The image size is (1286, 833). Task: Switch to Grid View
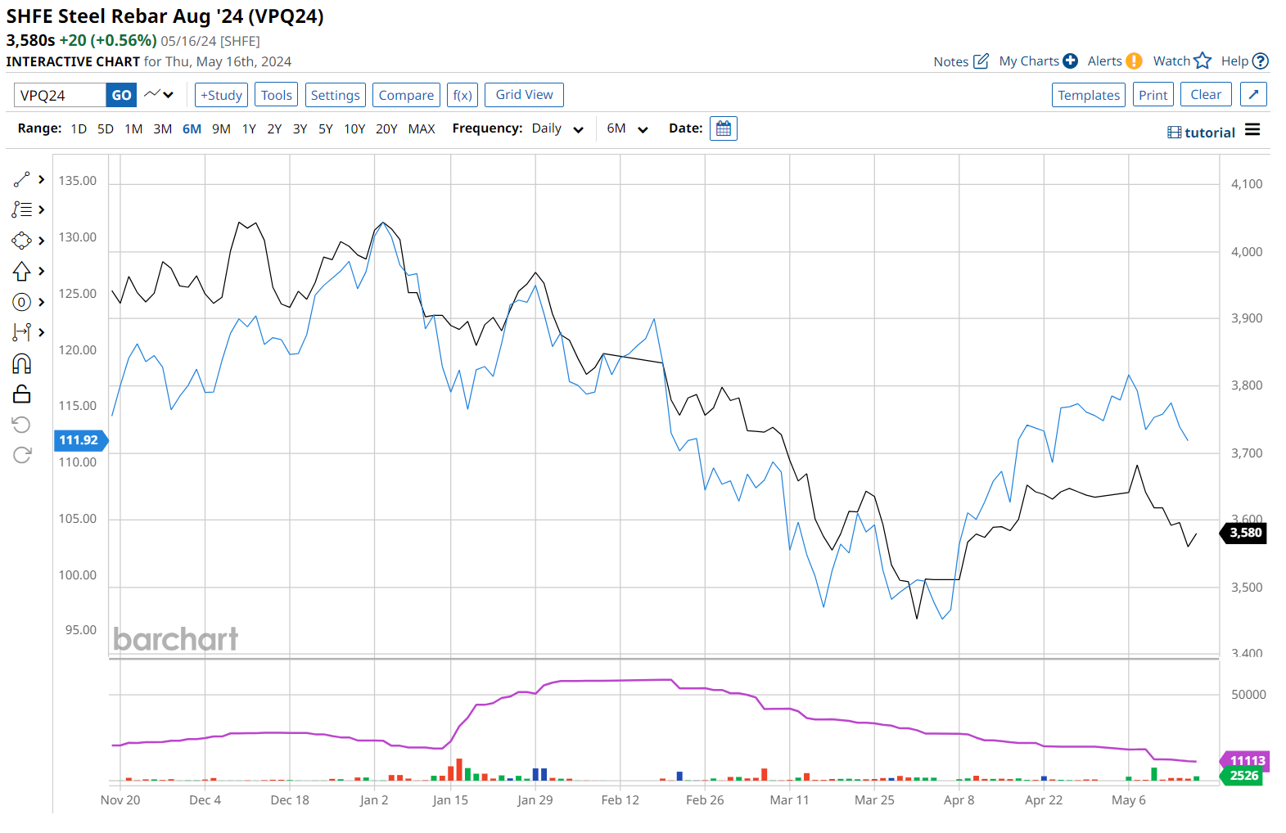point(524,95)
